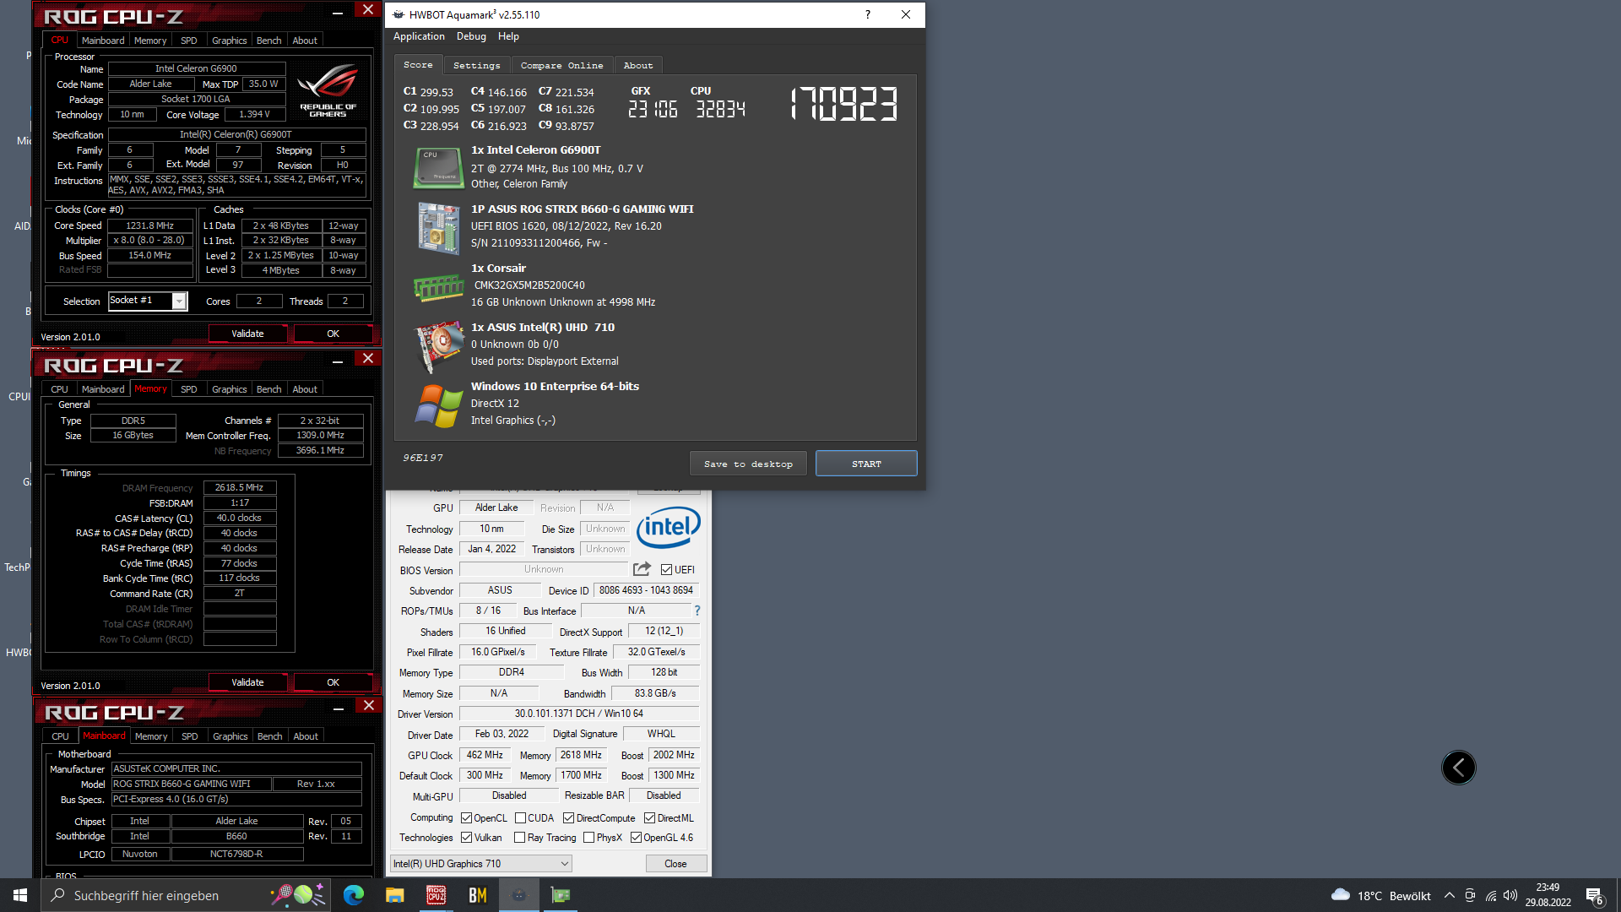Open the Windows Start menu
The image size is (1621, 912).
[x=20, y=895]
